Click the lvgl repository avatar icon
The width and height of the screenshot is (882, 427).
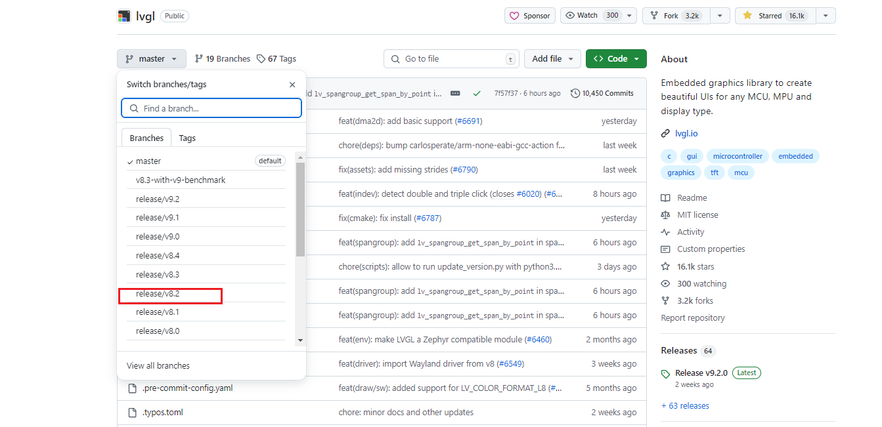[x=123, y=16]
